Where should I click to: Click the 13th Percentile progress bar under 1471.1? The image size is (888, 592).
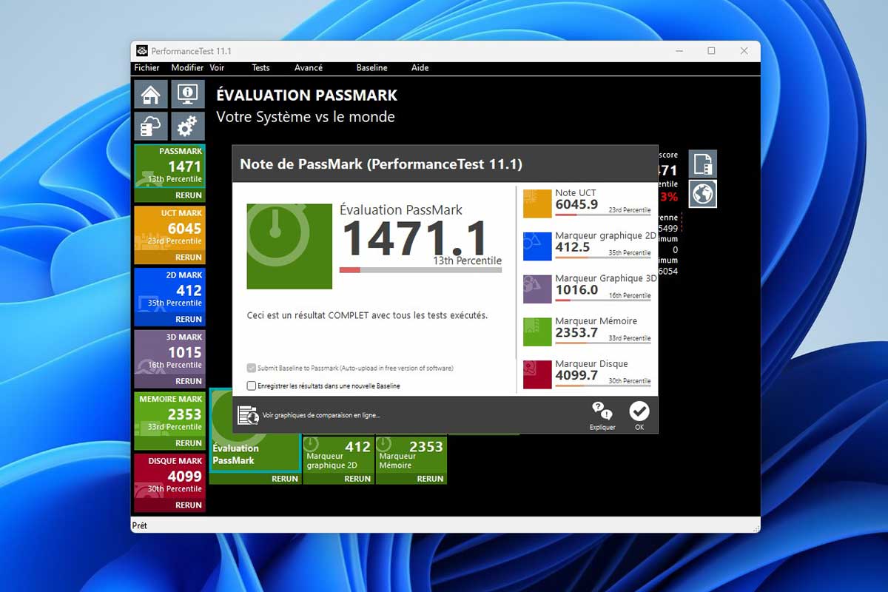click(420, 270)
